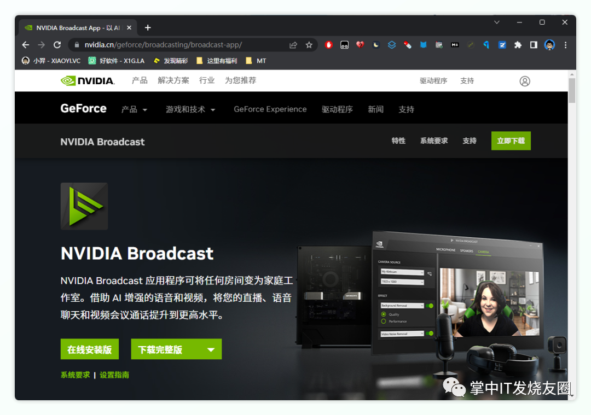This screenshot has width=591, height=415.
Task: Click the blue Z square extension icon
Action: pos(502,45)
